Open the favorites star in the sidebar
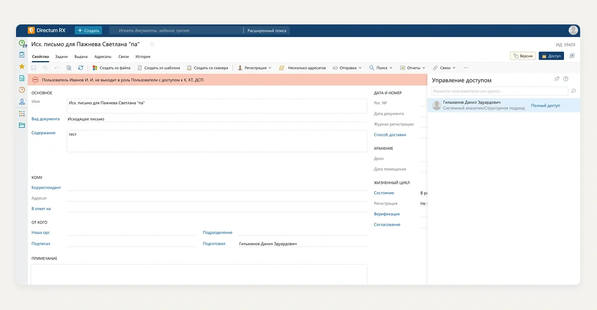The width and height of the screenshot is (597, 310). [x=22, y=67]
